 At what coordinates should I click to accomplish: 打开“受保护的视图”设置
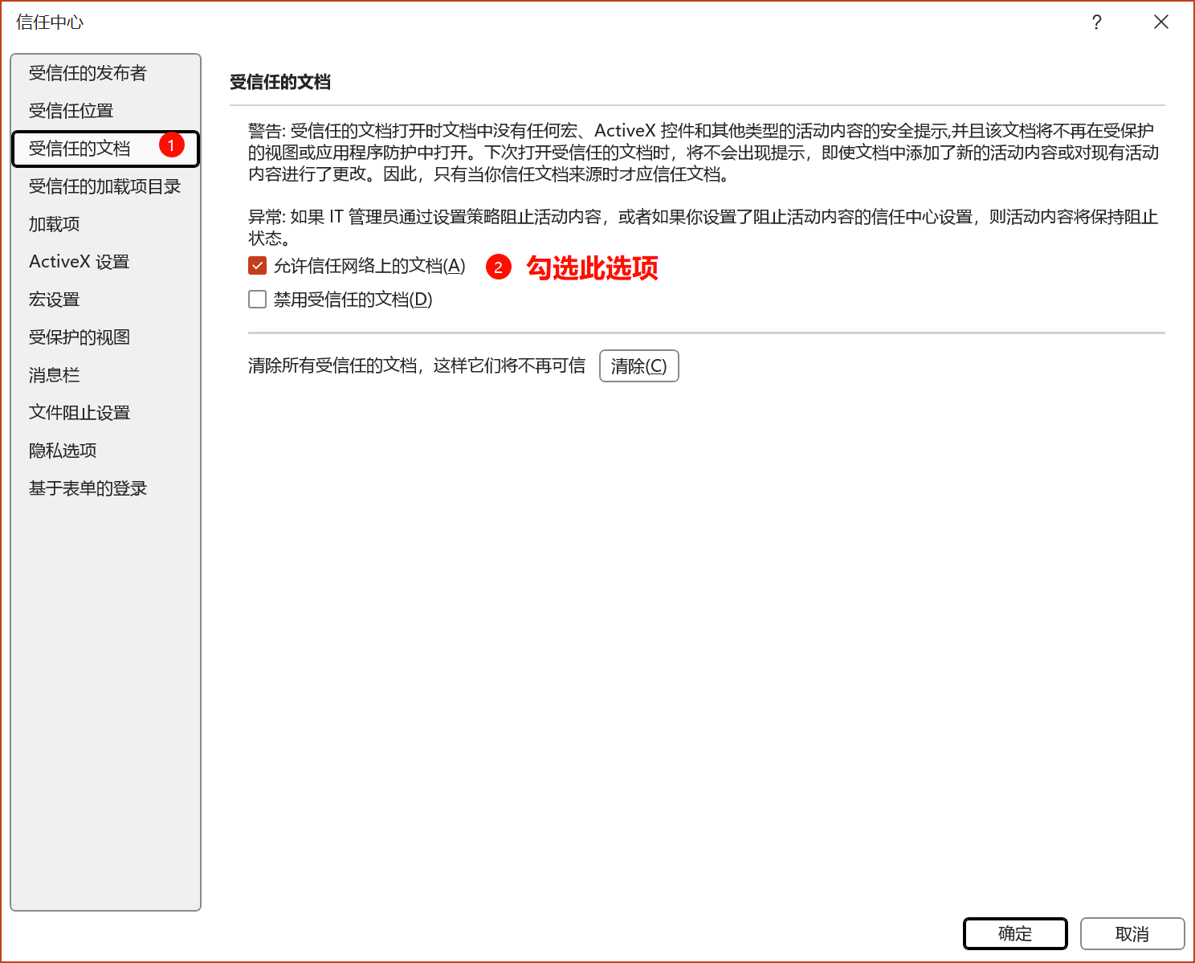[79, 337]
